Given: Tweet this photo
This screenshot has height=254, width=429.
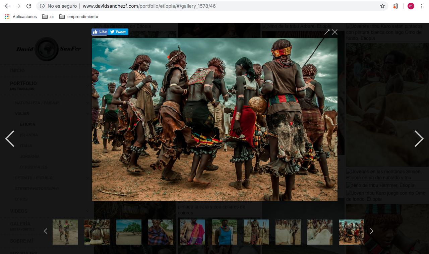Looking at the screenshot, I should 118,32.
